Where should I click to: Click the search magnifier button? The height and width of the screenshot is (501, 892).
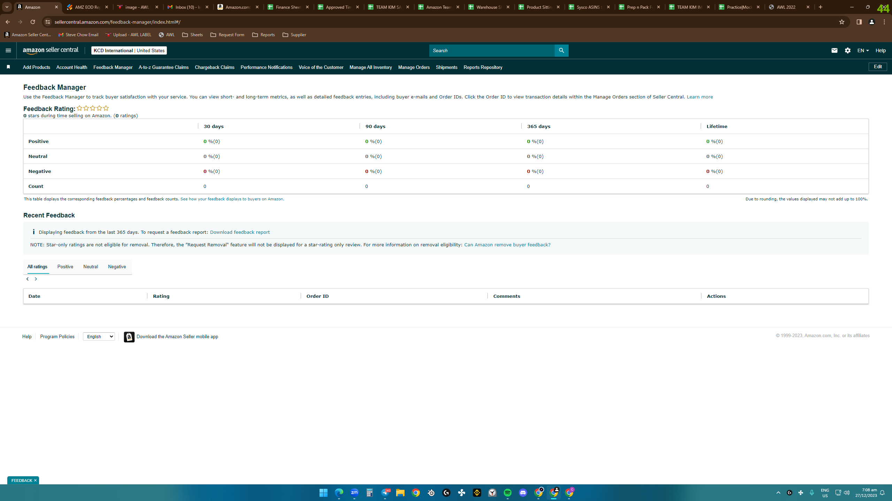(561, 50)
